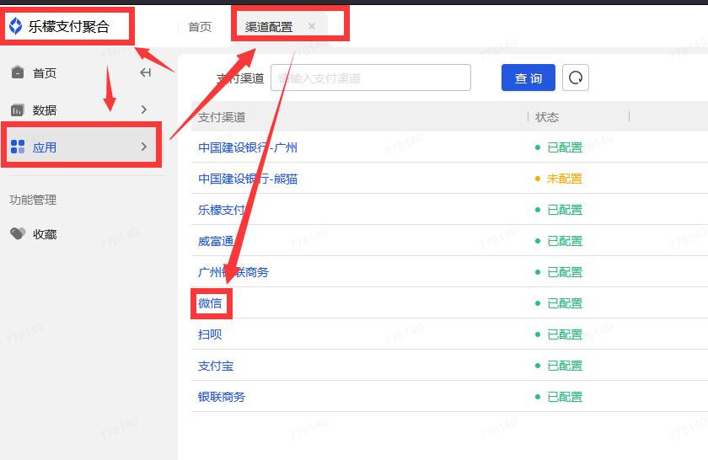Expand the 数据 menu chevron

coord(143,110)
